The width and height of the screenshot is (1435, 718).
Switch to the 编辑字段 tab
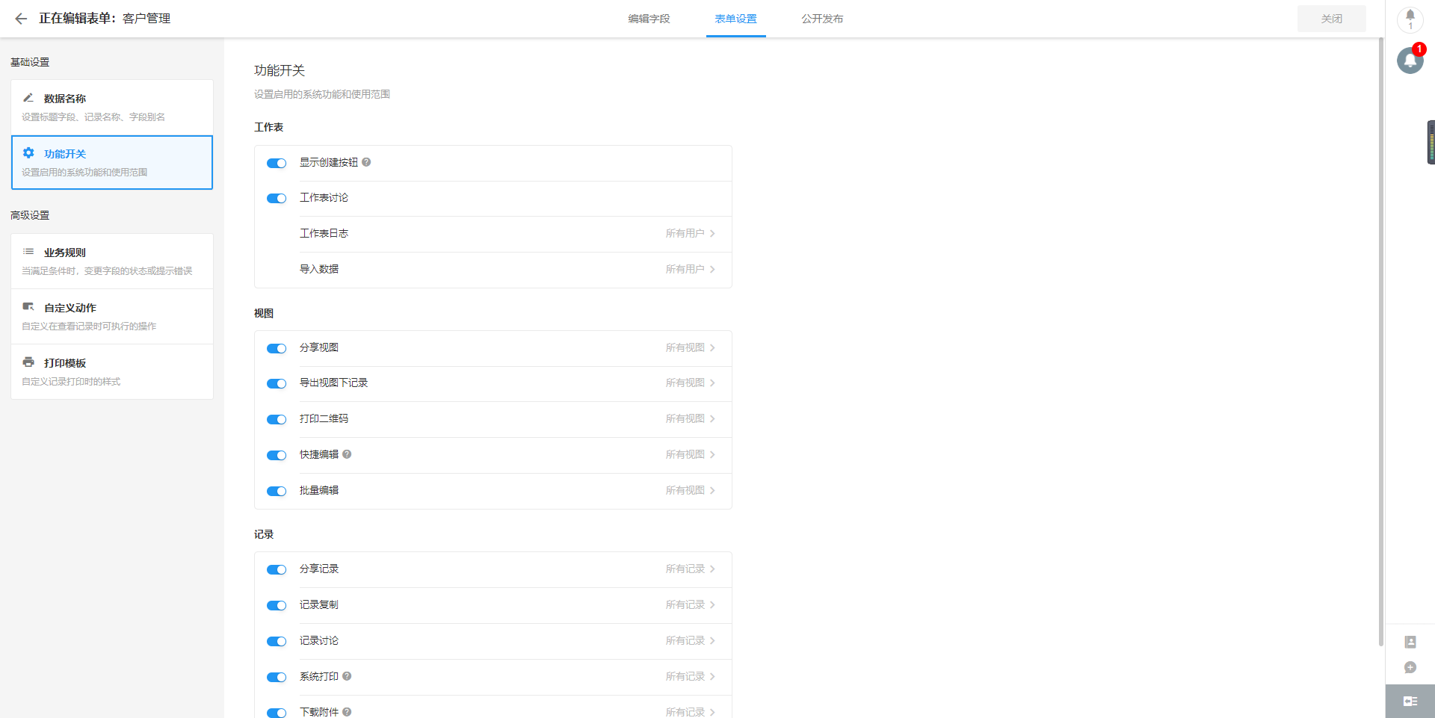pos(649,19)
